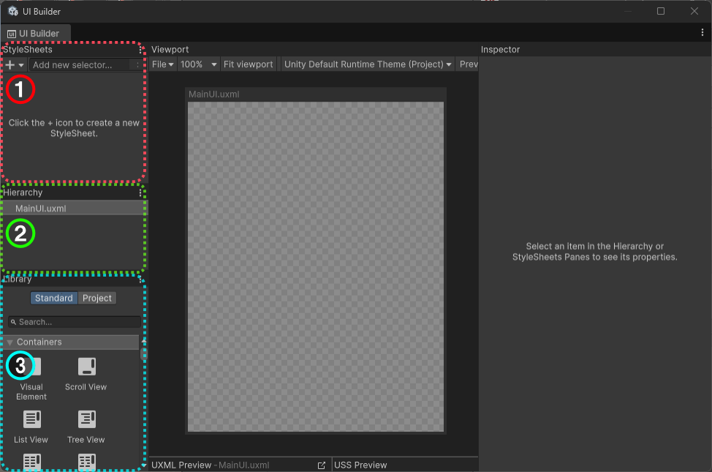Screen dimensions: 712x472
Task: Click the plus icon to add StyleSheet
Action: 11,65
